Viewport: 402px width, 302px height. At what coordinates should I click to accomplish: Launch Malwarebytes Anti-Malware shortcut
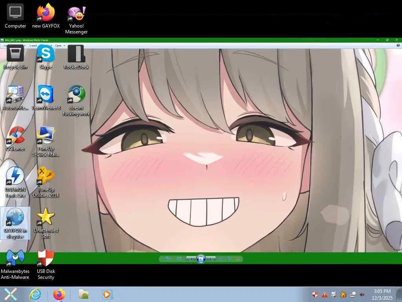[15, 264]
